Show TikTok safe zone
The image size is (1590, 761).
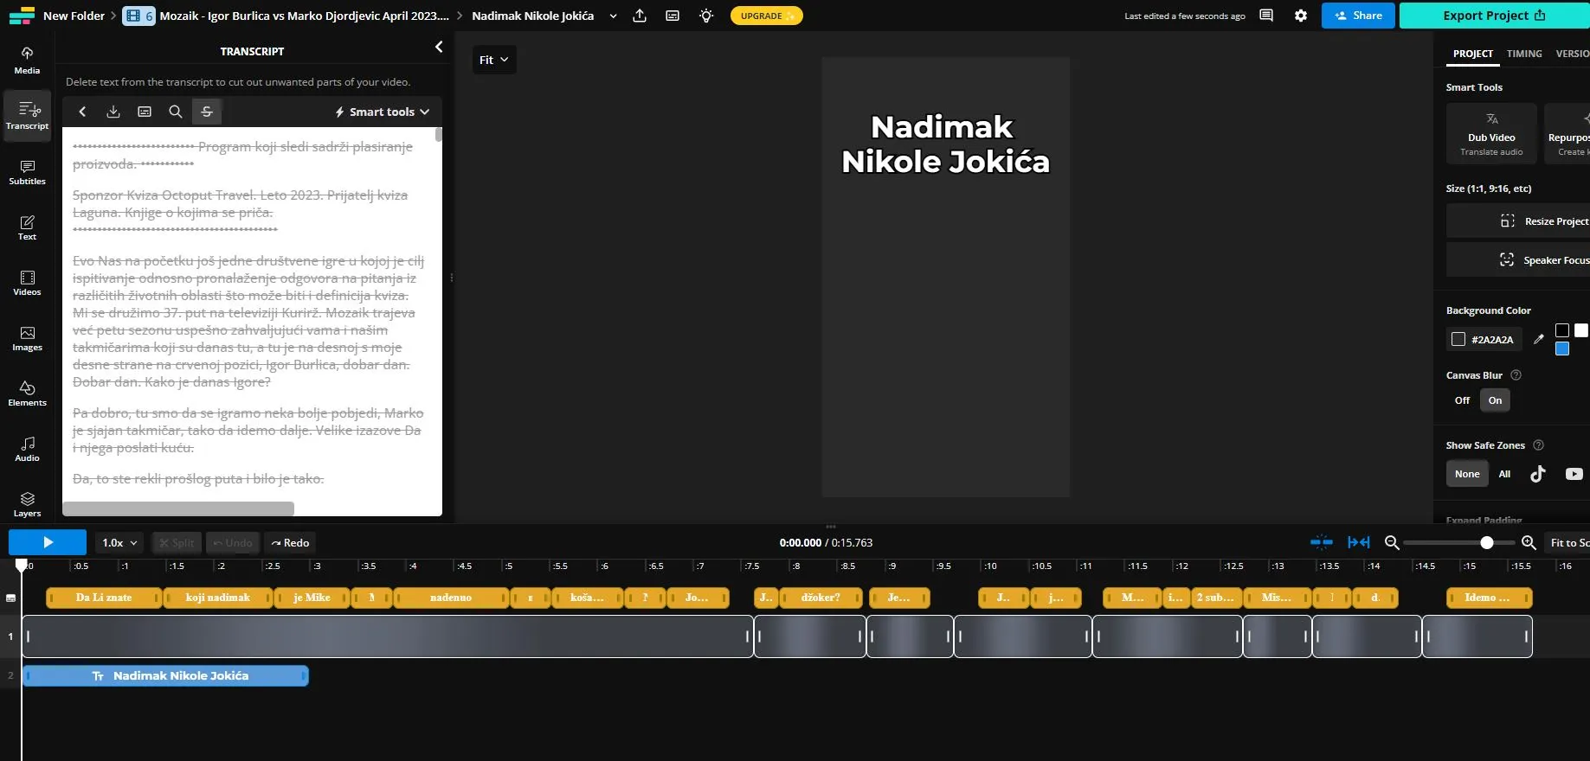pos(1537,474)
